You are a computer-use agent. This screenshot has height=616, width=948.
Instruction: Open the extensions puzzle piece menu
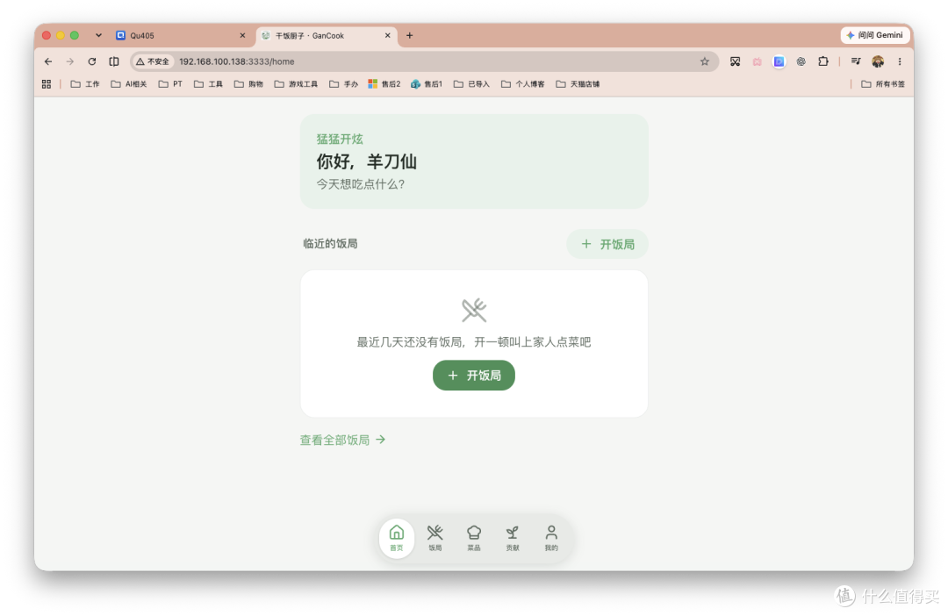822,61
